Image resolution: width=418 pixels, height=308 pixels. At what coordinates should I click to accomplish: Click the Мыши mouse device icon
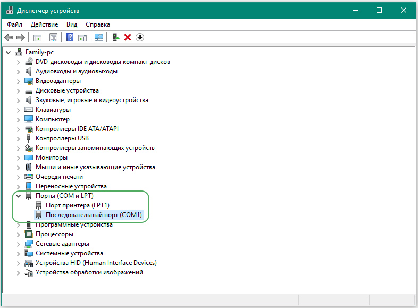tap(29, 167)
